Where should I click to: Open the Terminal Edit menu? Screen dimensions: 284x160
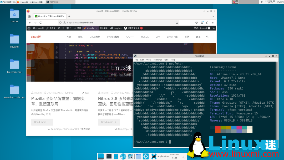[x=142, y=60]
